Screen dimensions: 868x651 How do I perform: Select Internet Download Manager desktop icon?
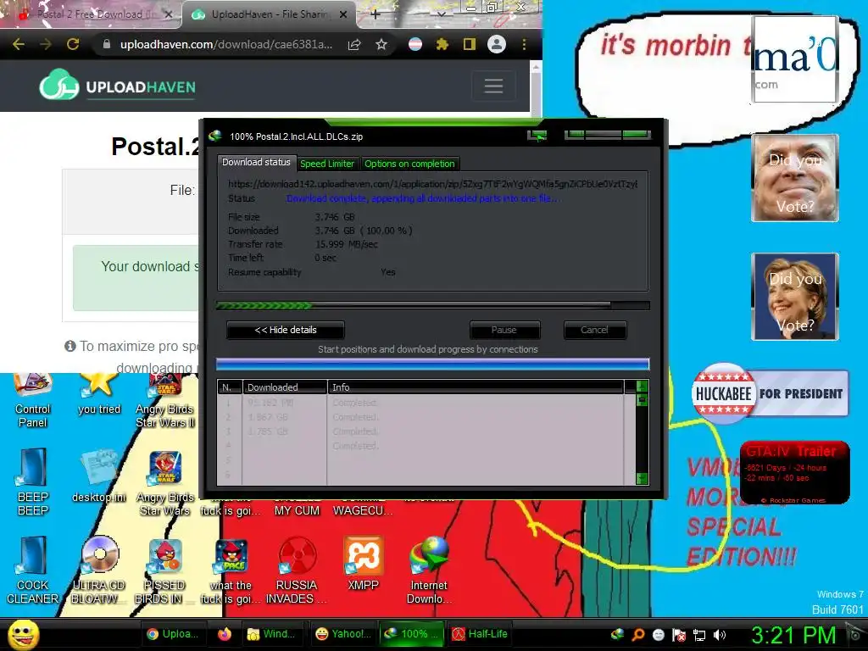point(429,570)
